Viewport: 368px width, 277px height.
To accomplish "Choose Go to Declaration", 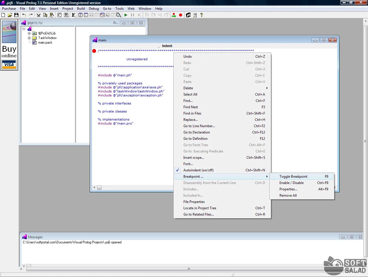I will click(x=222, y=132).
